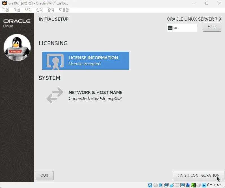Click the VirtualBox window title icon
Image resolution: width=225 pixels, height=188 pixels.
tap(5, 3)
